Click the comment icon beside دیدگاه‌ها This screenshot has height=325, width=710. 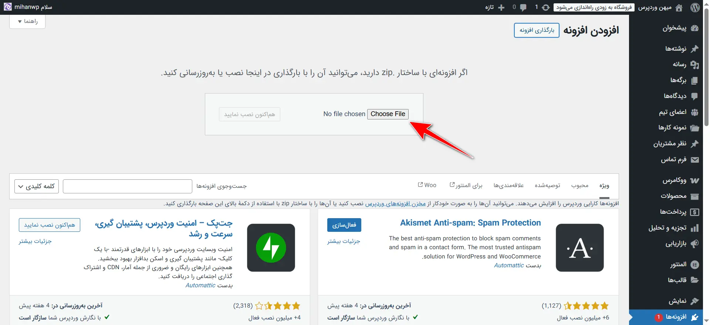tap(695, 96)
